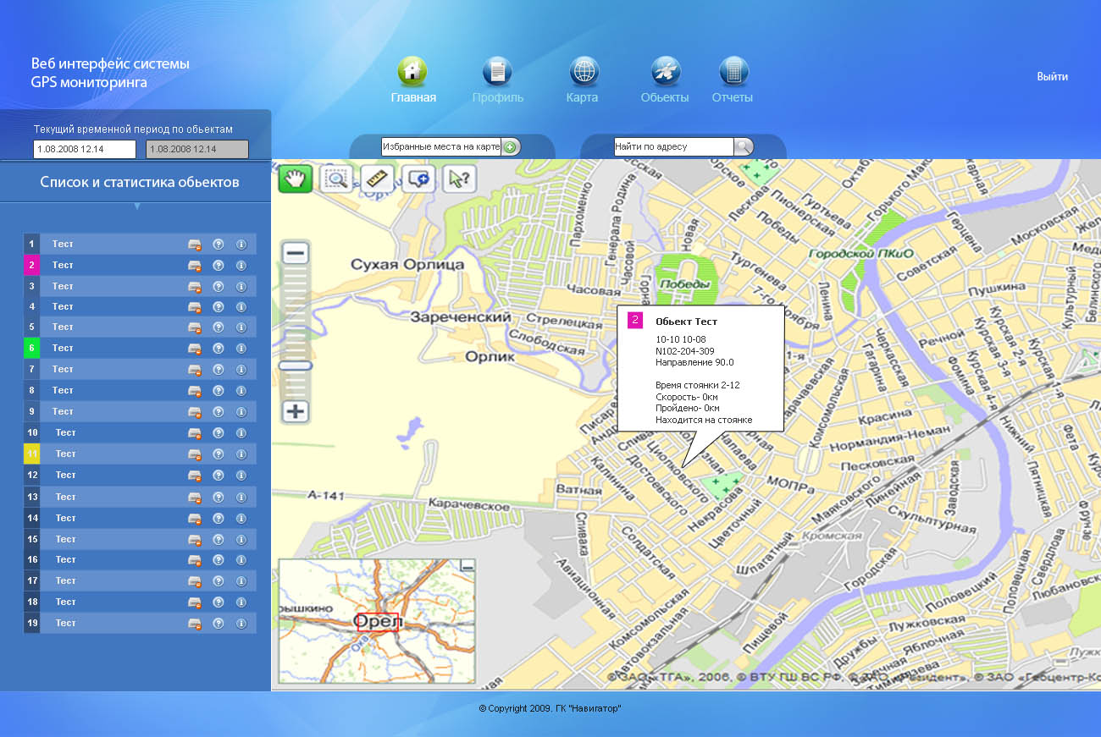Screen dimensions: 1101x737
Task: Click the info icon for object 1
Action: pos(241,244)
